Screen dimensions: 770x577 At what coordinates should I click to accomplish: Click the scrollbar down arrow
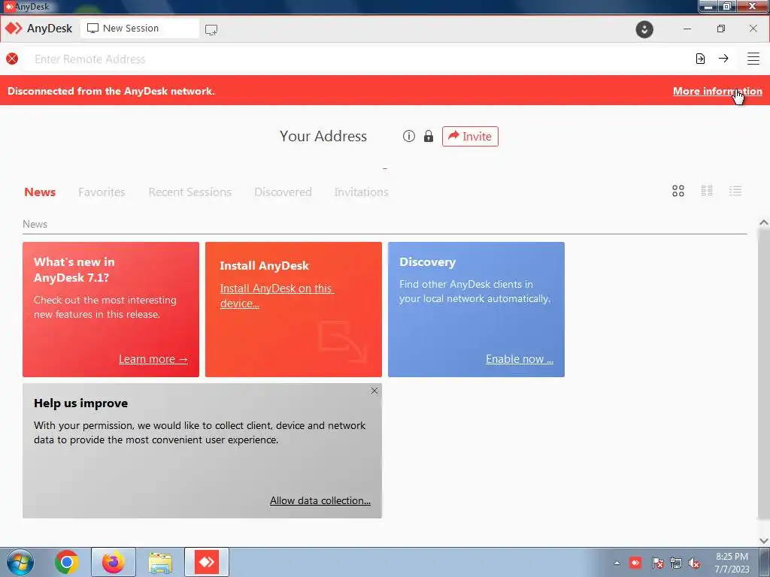(x=764, y=540)
